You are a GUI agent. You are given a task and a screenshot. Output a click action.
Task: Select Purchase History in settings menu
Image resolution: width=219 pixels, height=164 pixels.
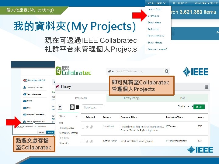pyautogui.click(x=156, y=36)
